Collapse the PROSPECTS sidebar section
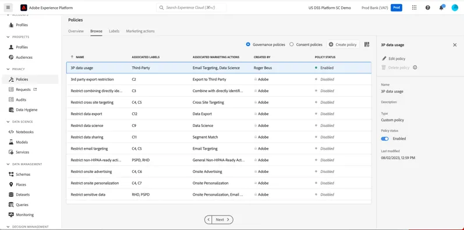 point(8,37)
